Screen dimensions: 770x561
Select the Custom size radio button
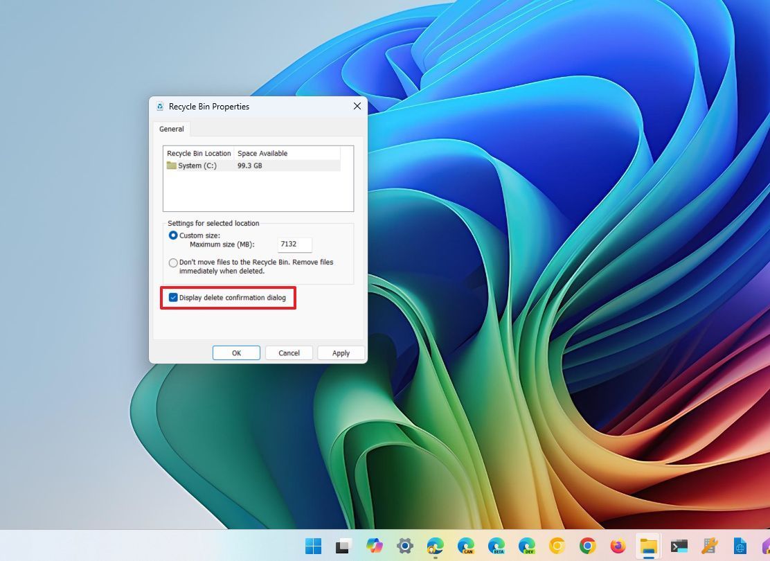(x=173, y=235)
